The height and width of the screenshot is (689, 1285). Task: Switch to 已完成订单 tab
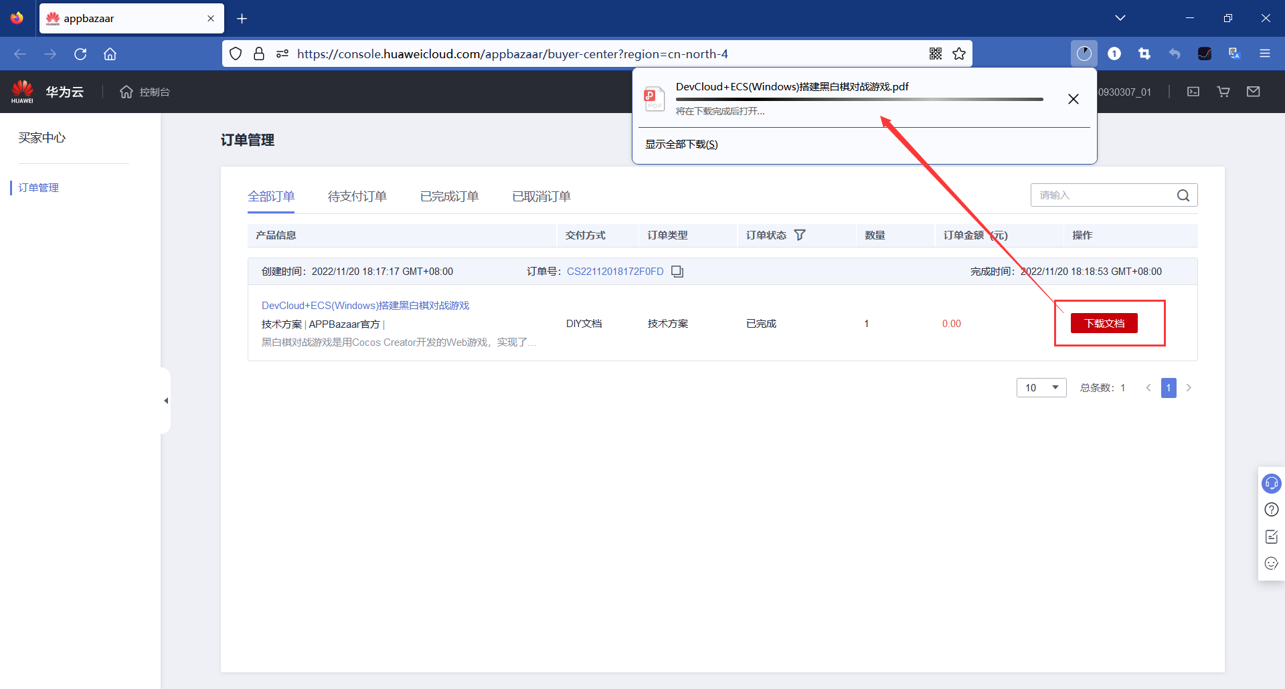449,197
